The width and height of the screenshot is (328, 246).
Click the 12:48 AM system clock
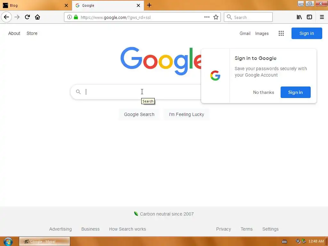point(316,242)
